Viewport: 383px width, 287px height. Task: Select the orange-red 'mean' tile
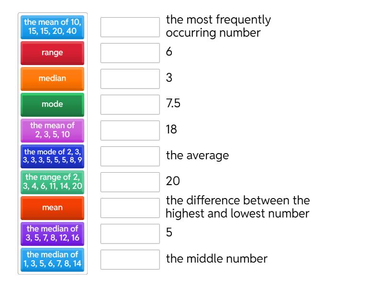tap(53, 208)
